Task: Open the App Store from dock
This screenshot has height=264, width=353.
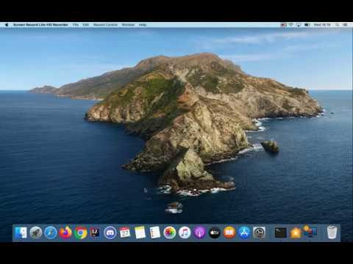Action: [244, 232]
